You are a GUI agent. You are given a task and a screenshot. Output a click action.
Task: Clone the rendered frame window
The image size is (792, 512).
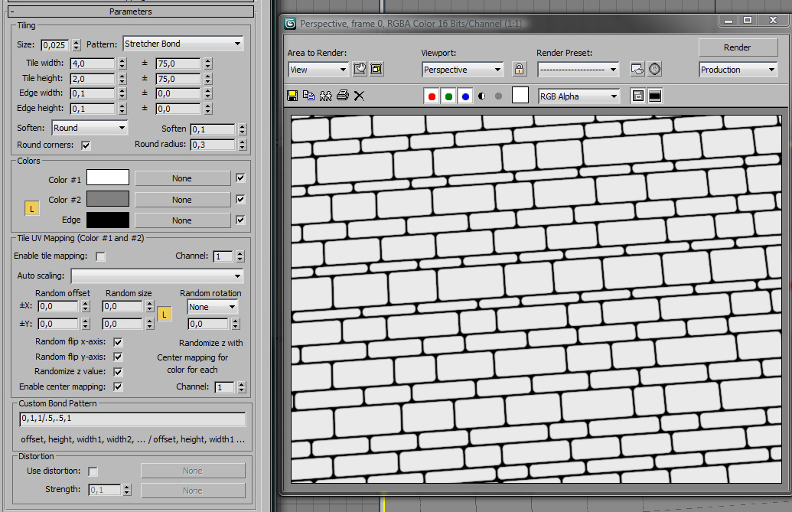[x=326, y=96]
